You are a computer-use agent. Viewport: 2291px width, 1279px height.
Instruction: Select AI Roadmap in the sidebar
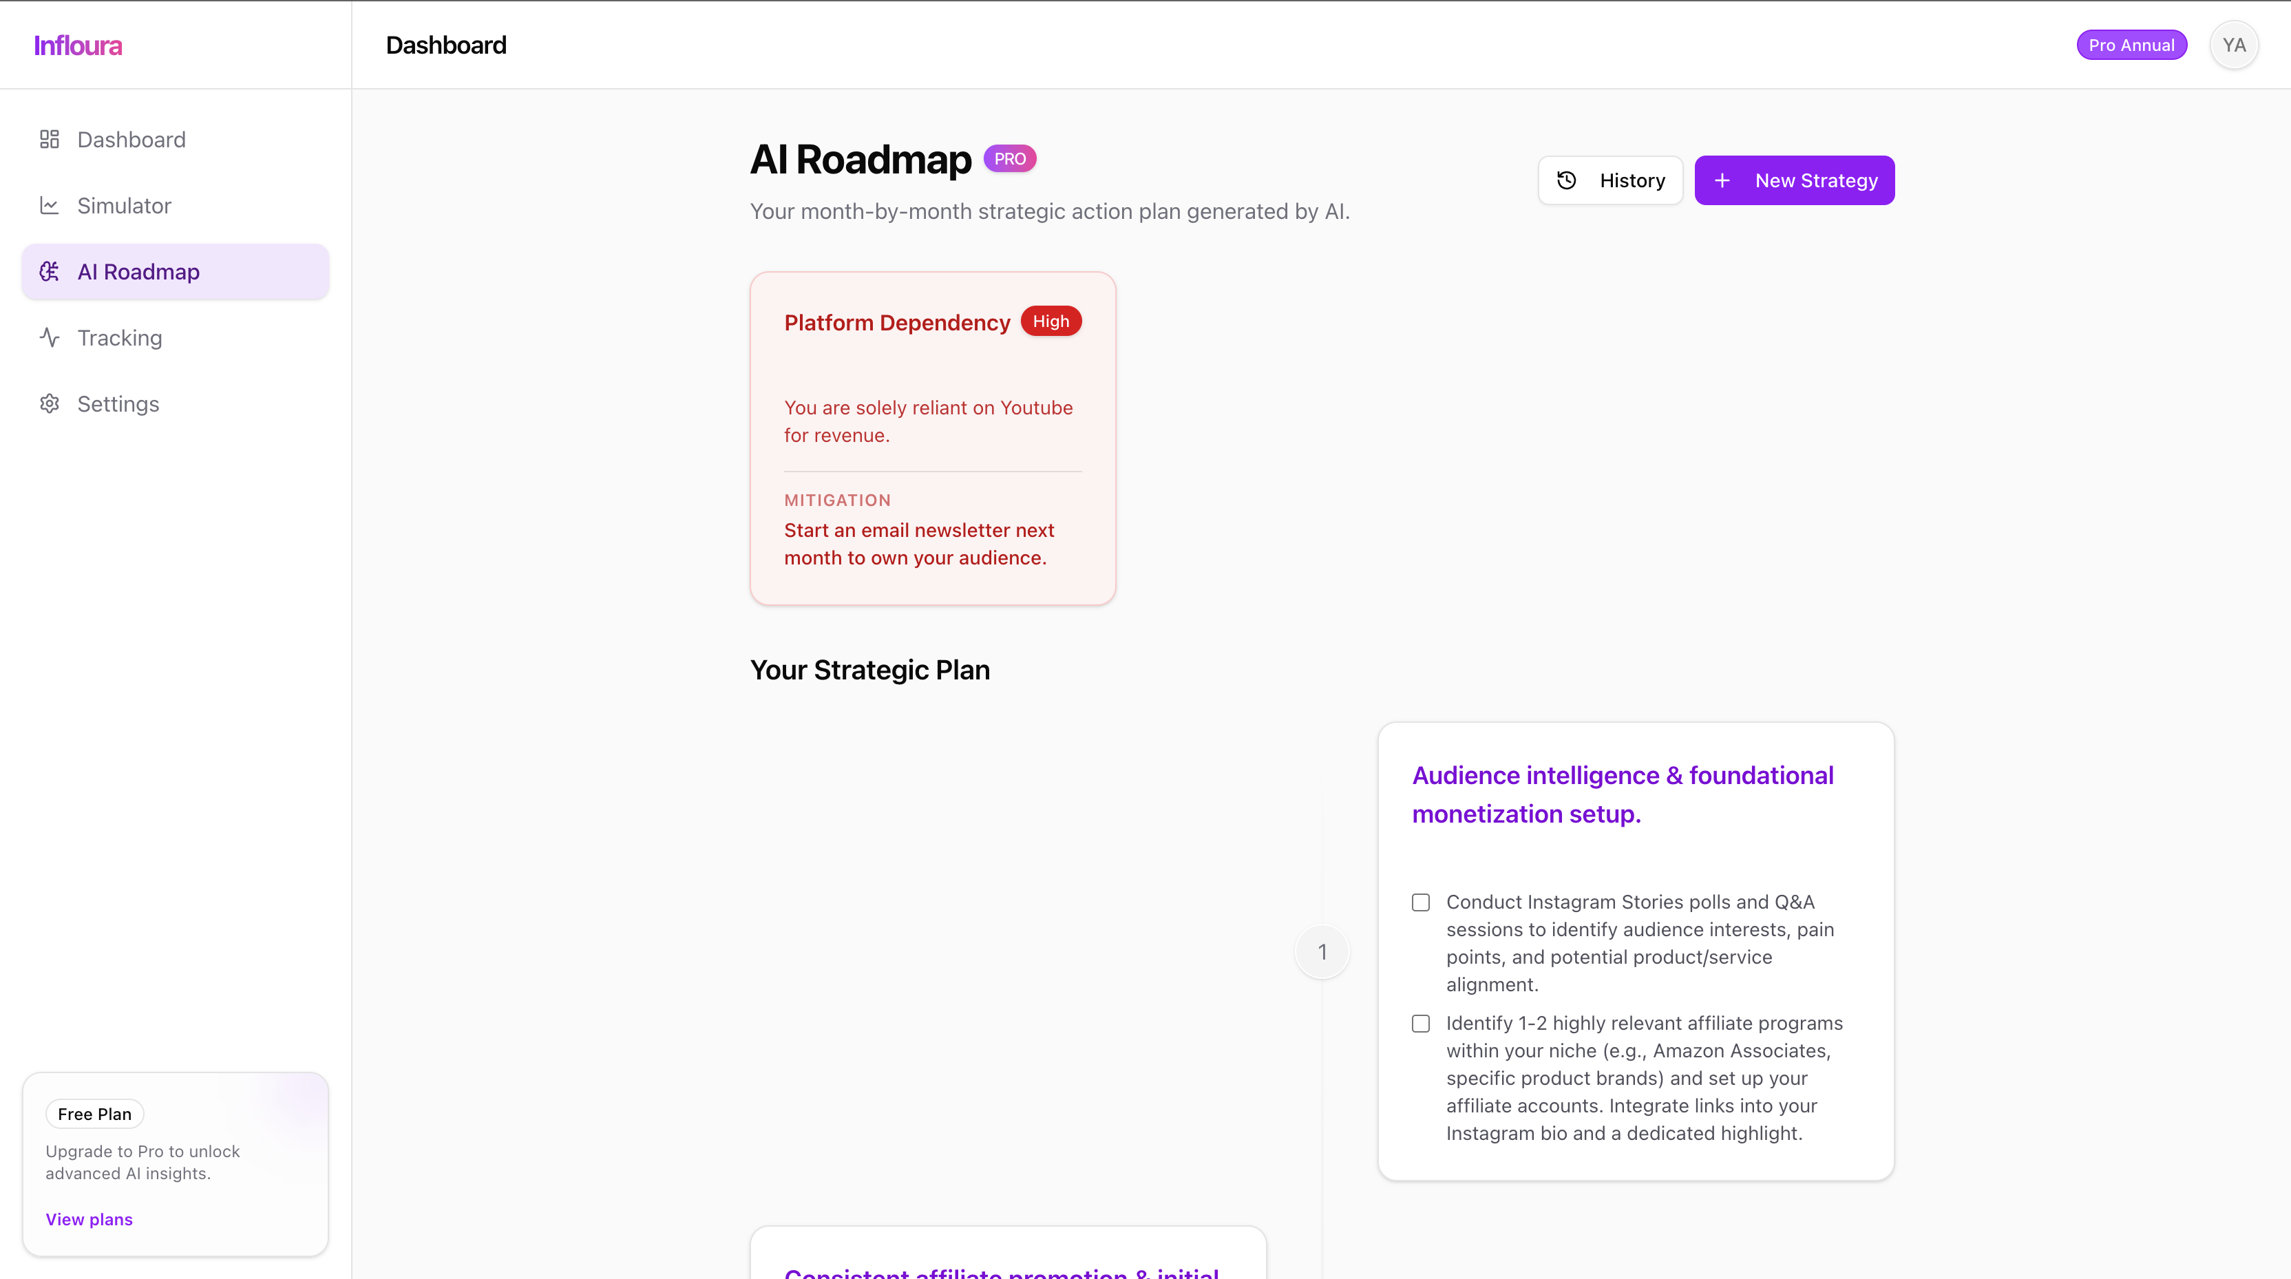point(176,271)
